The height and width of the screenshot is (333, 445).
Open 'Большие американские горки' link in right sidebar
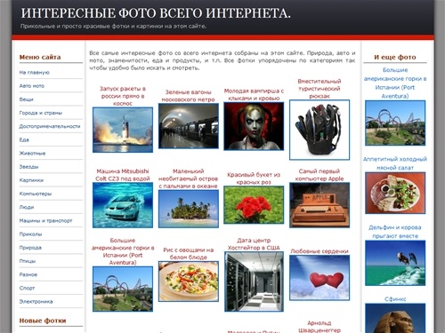395,83
